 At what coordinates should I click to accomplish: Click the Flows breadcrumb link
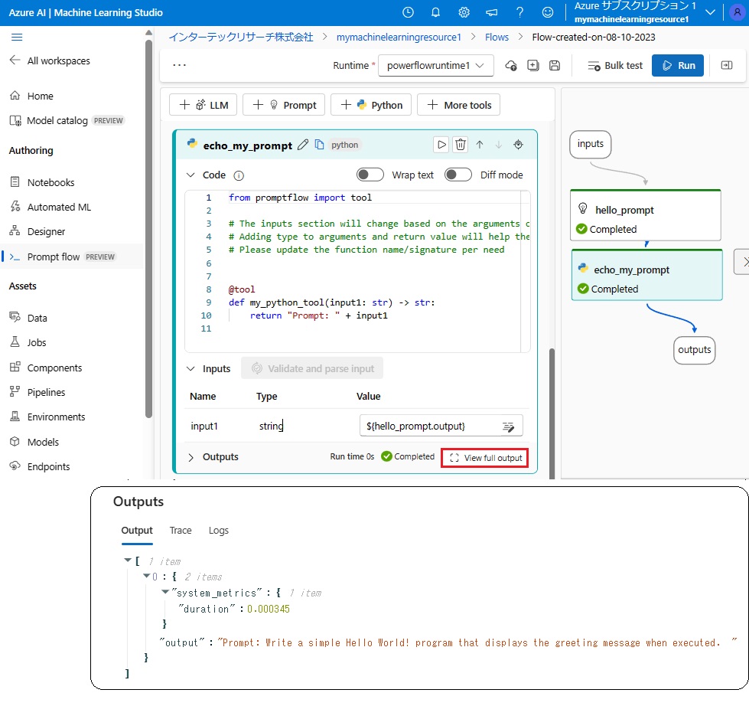pyautogui.click(x=497, y=38)
